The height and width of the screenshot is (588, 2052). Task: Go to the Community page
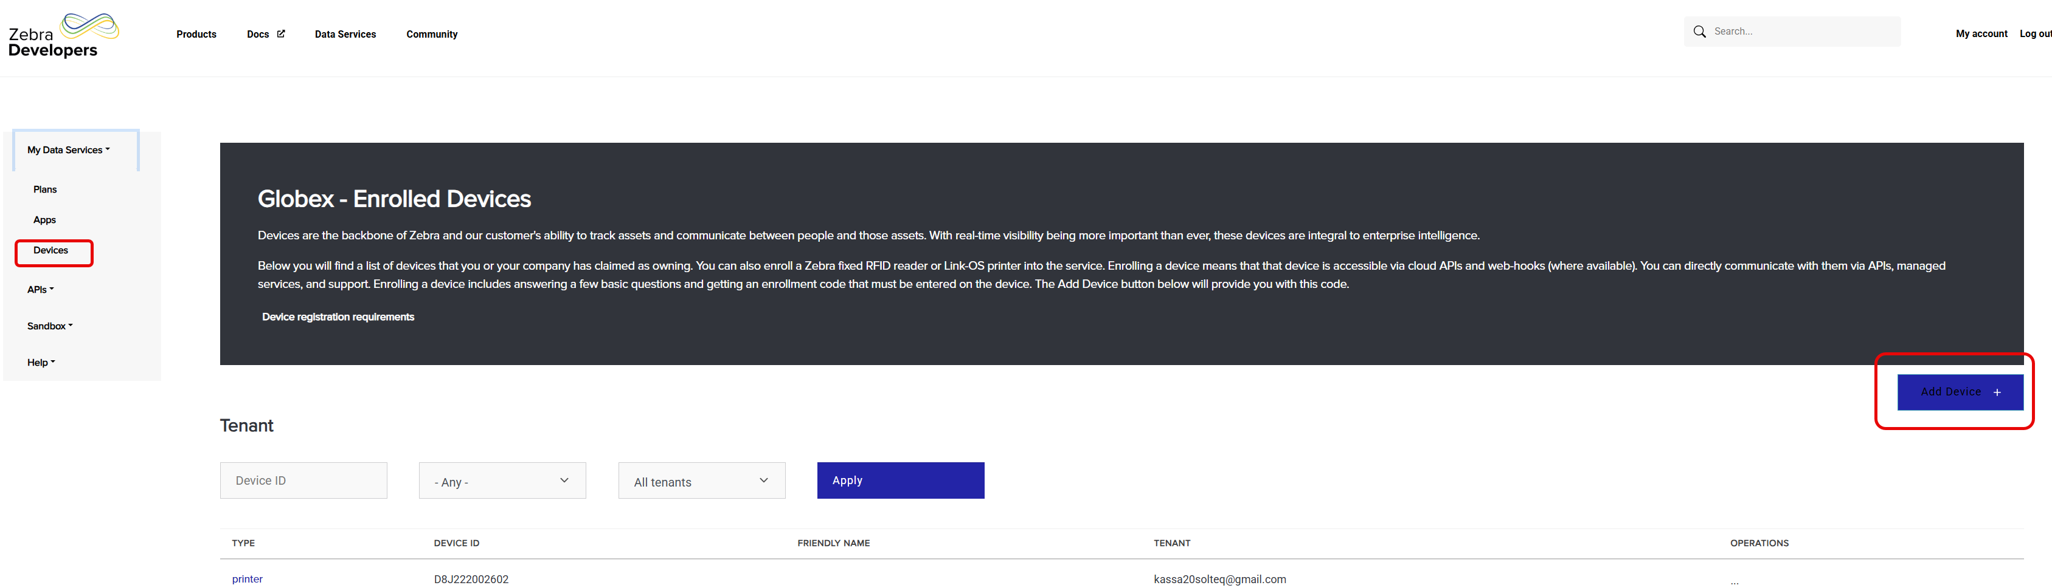431,34
